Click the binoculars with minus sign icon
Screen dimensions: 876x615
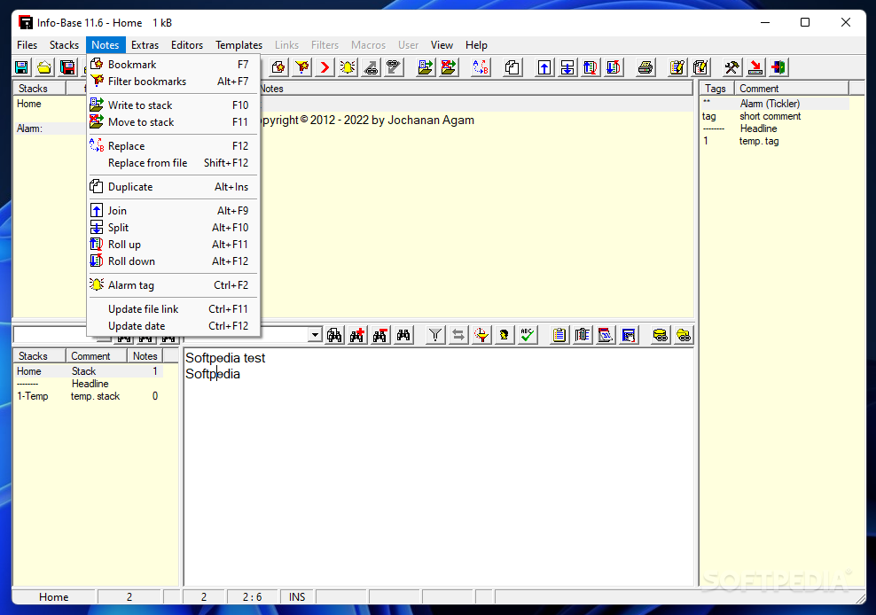pos(380,335)
